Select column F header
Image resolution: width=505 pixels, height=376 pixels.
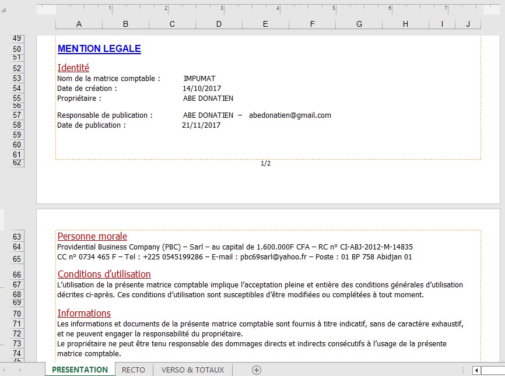click(x=312, y=24)
